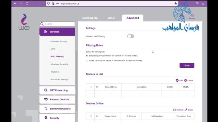Click the search magnifier icon
Screen dimensions: 218x122
(x=42, y=24)
